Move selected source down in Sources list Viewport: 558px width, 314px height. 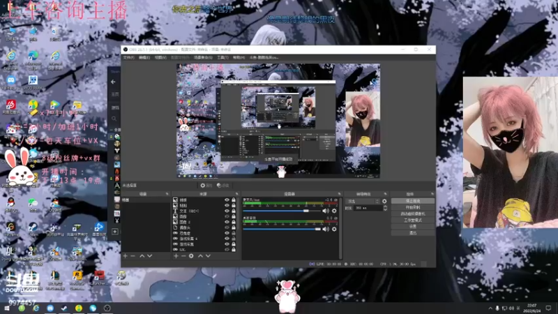[208, 256]
